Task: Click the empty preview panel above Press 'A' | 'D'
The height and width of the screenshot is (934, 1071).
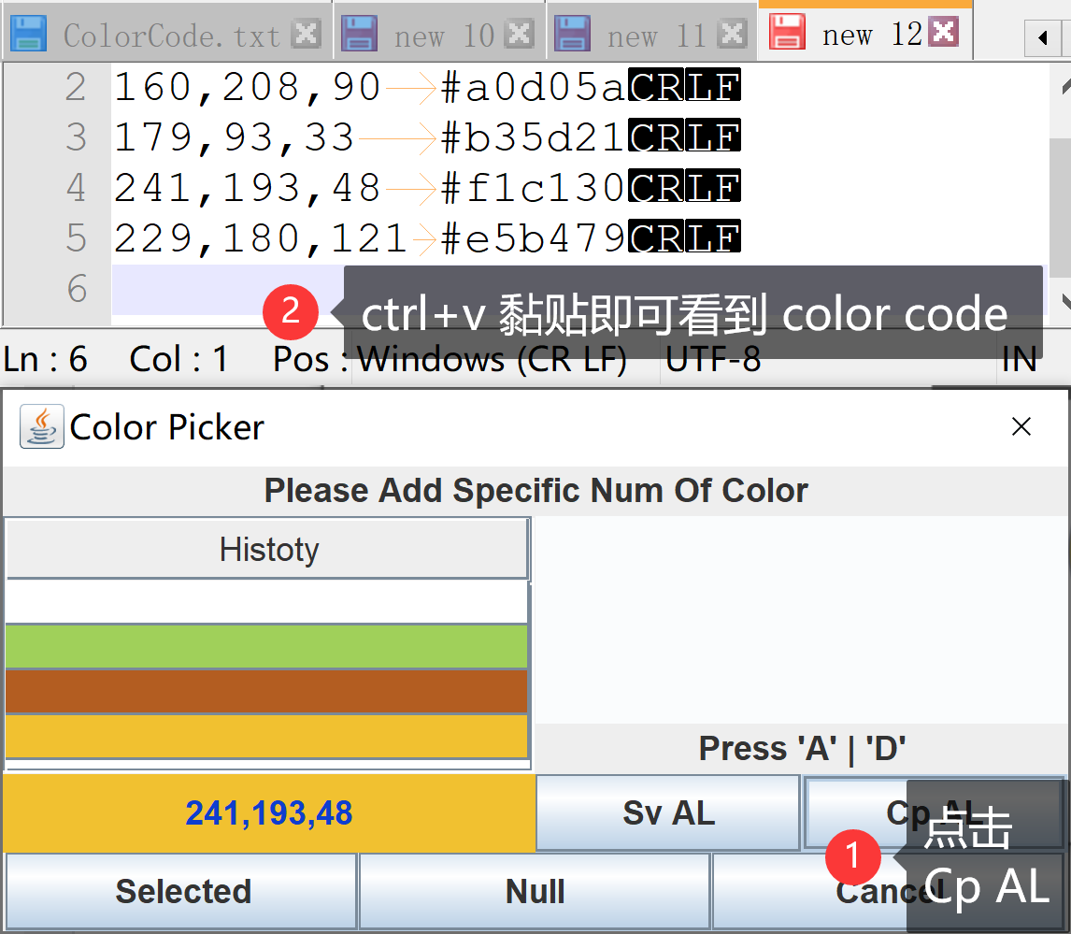Action: click(801, 619)
